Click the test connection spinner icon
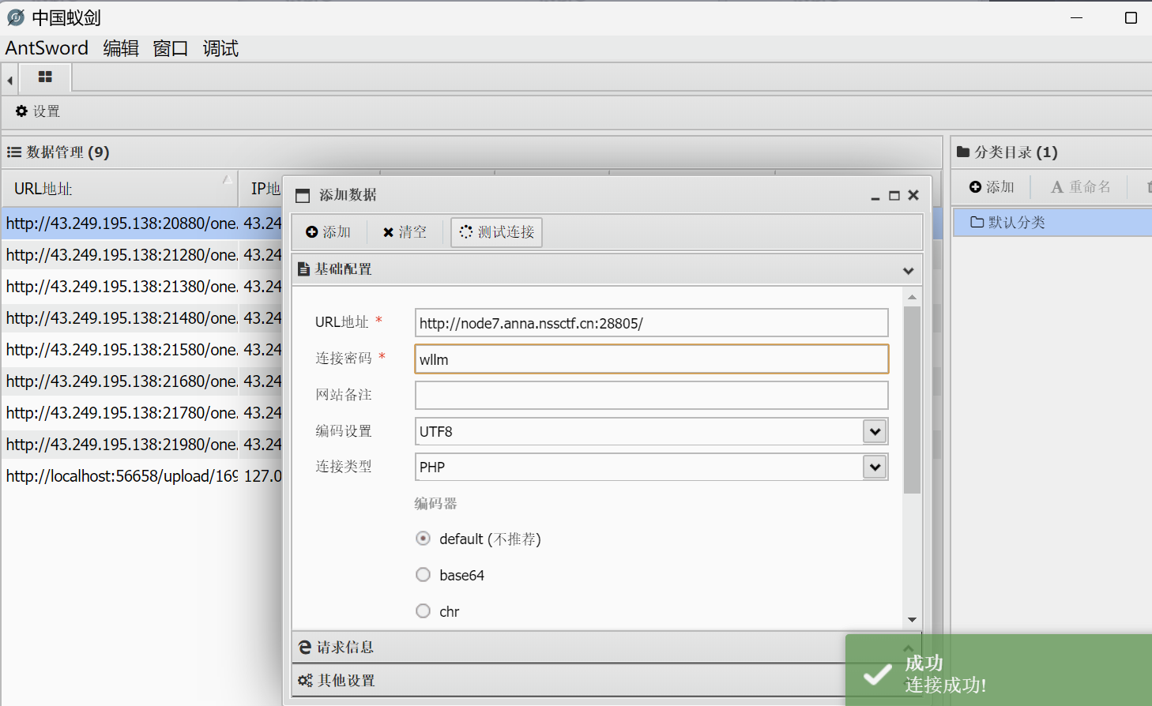 coord(466,232)
